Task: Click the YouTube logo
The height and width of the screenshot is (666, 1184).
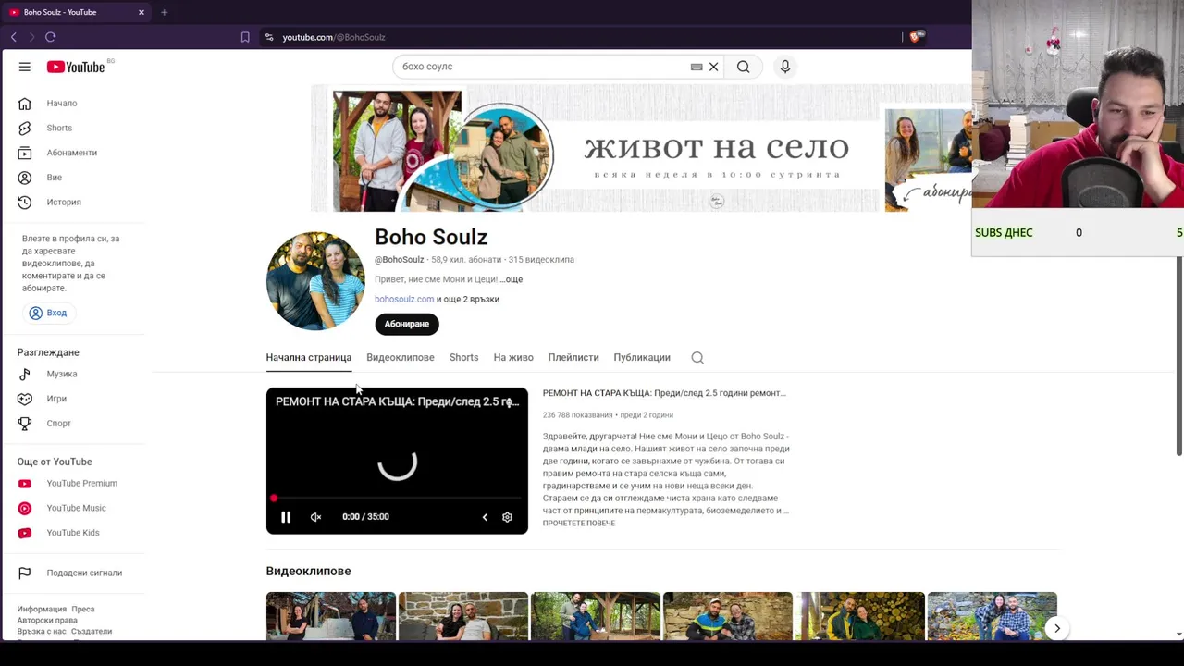Action: pyautogui.click(x=76, y=67)
